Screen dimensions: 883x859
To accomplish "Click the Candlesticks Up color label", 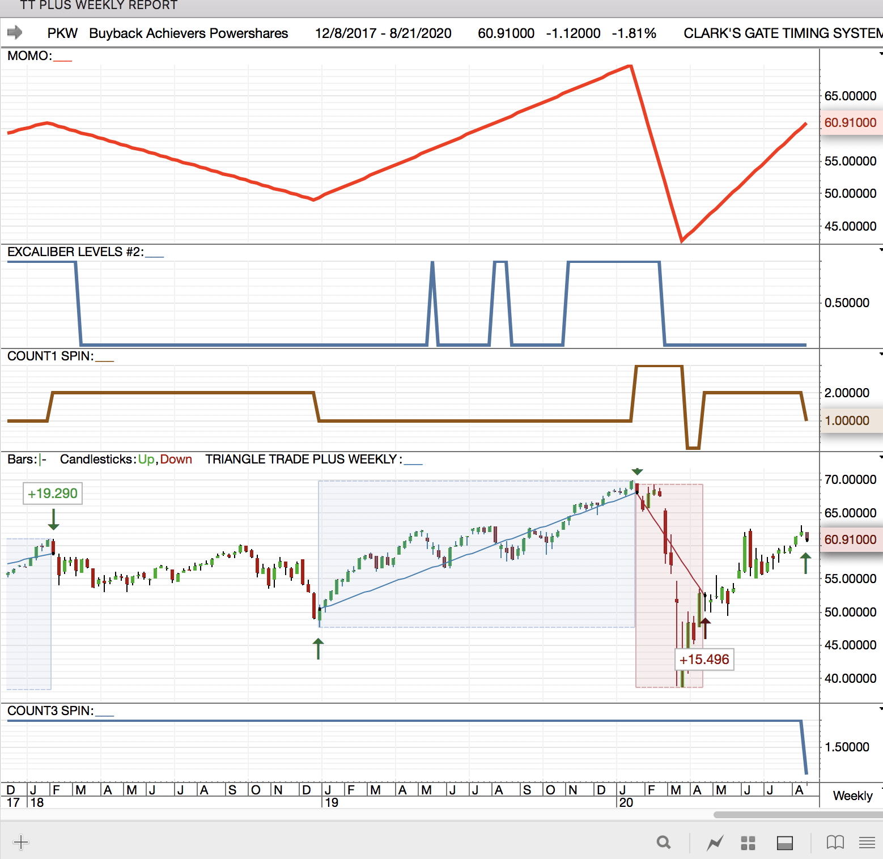I will [x=146, y=459].
